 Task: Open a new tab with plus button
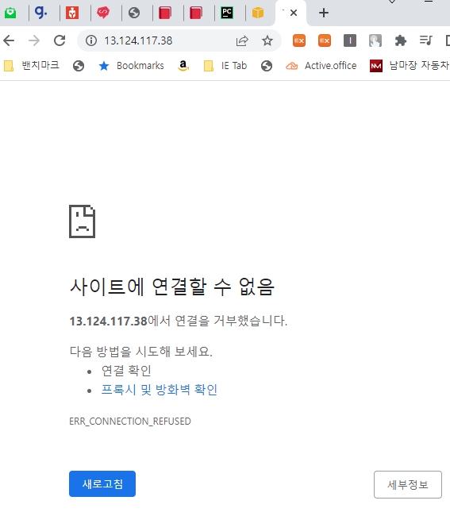pyautogui.click(x=323, y=13)
